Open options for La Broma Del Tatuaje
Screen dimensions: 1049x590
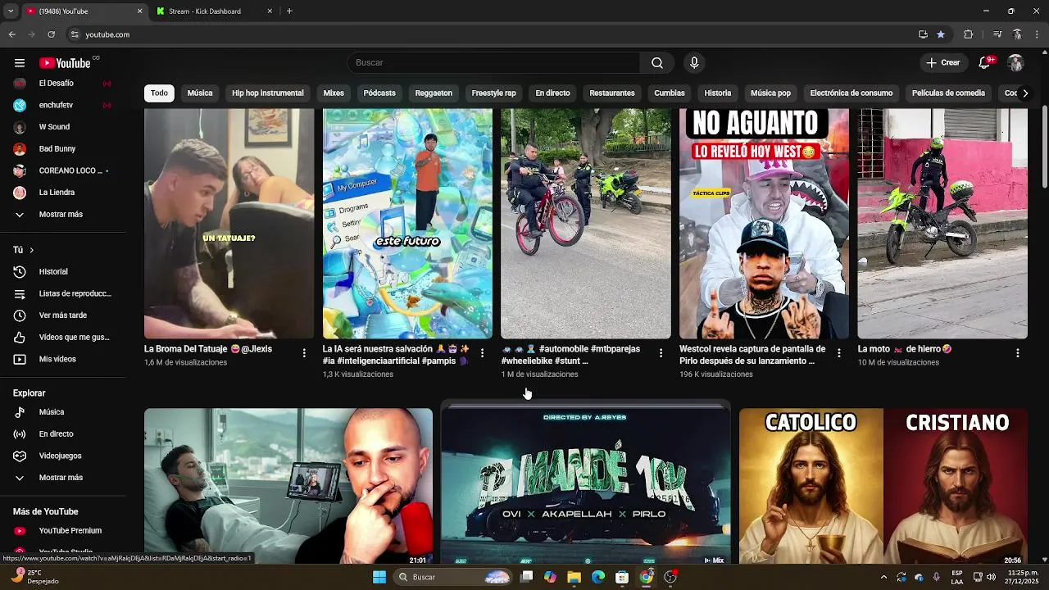tap(304, 353)
